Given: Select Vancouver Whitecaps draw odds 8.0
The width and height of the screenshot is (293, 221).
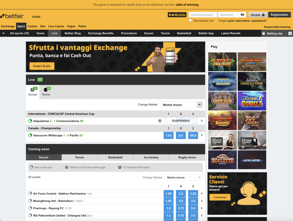Looking at the screenshot, I should (181, 135).
